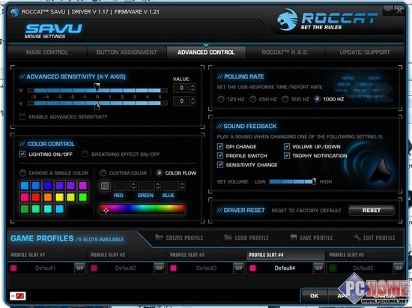Pick the light blue swatch, first row
This screenshot has height=308, width=412.
tap(25, 186)
